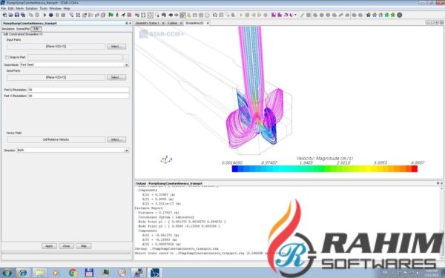Viewport: 445px width, 278px height.
Task: Click the dark blue sphere toolbar icon
Action: pyautogui.click(x=50, y=15)
